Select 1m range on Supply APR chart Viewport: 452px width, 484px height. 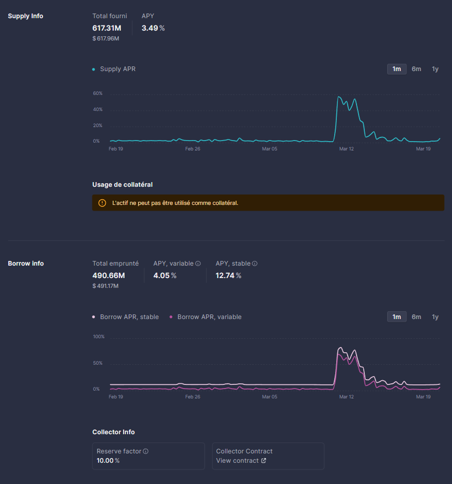pos(396,69)
